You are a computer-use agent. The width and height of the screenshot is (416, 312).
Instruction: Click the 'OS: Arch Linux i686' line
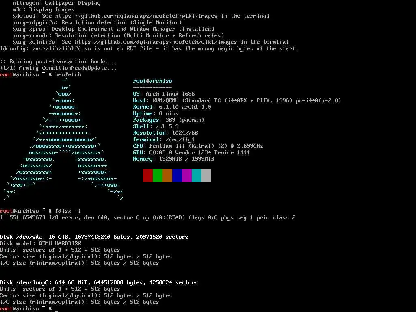pyautogui.click(x=164, y=94)
